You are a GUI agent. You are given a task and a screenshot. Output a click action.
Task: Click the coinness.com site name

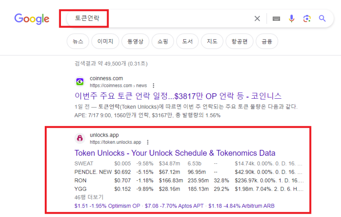[106, 78]
